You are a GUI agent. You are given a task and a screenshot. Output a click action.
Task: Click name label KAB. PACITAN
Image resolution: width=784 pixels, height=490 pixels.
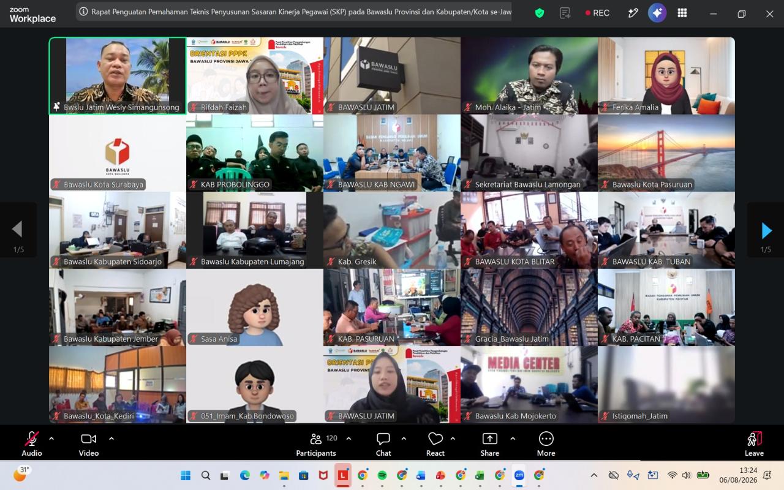[636, 339]
